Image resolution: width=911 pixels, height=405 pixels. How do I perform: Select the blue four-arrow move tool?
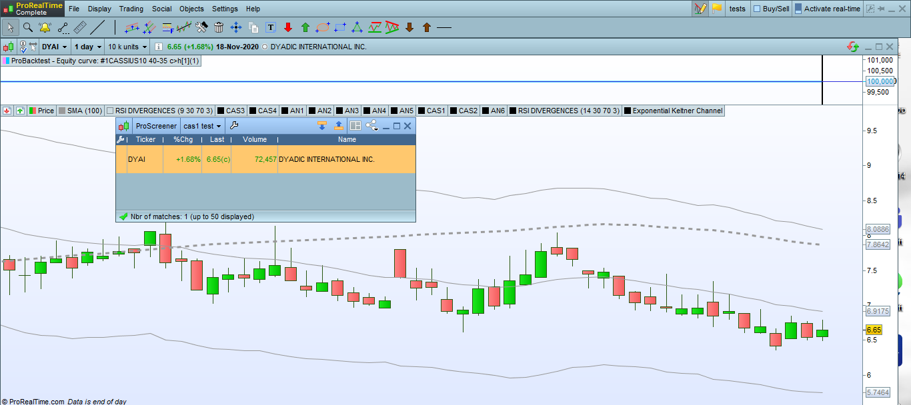point(235,27)
